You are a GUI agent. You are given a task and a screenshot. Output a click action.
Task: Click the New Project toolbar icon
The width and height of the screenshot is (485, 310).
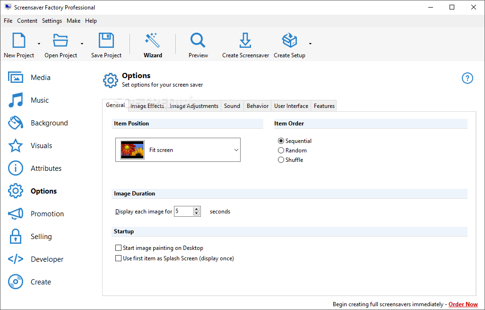click(18, 40)
